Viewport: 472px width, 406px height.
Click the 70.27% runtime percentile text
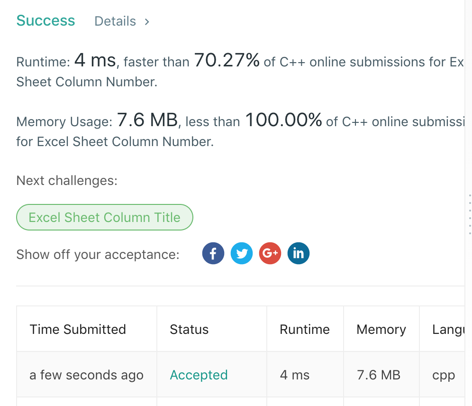(x=227, y=61)
